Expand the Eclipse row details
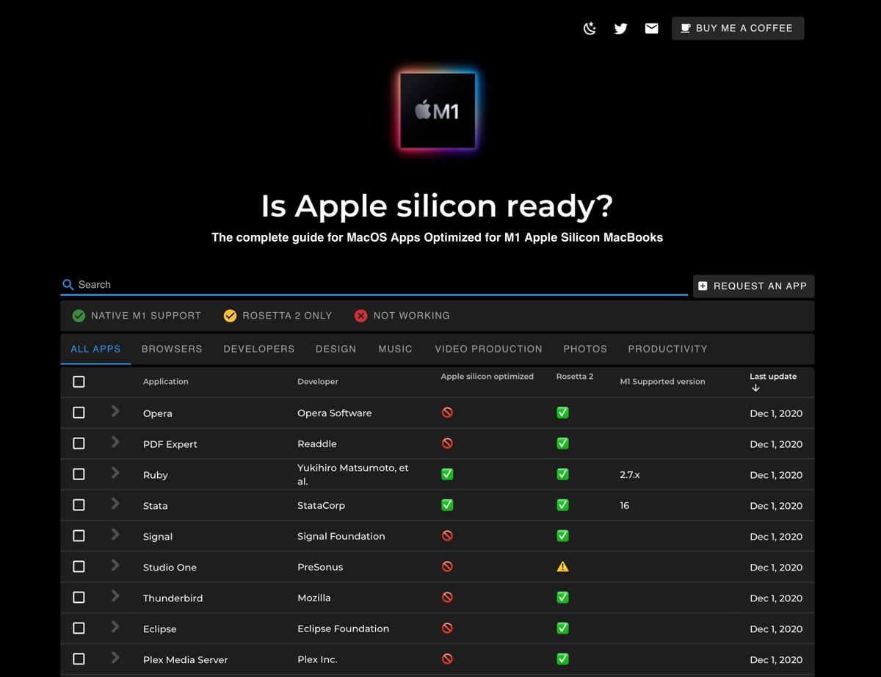The image size is (881, 677). (x=115, y=627)
